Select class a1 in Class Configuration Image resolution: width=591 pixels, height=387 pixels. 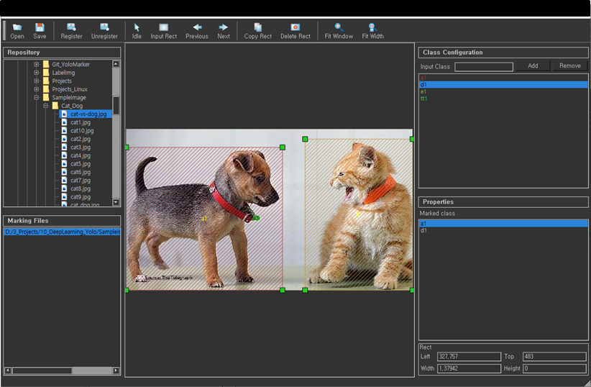503,78
